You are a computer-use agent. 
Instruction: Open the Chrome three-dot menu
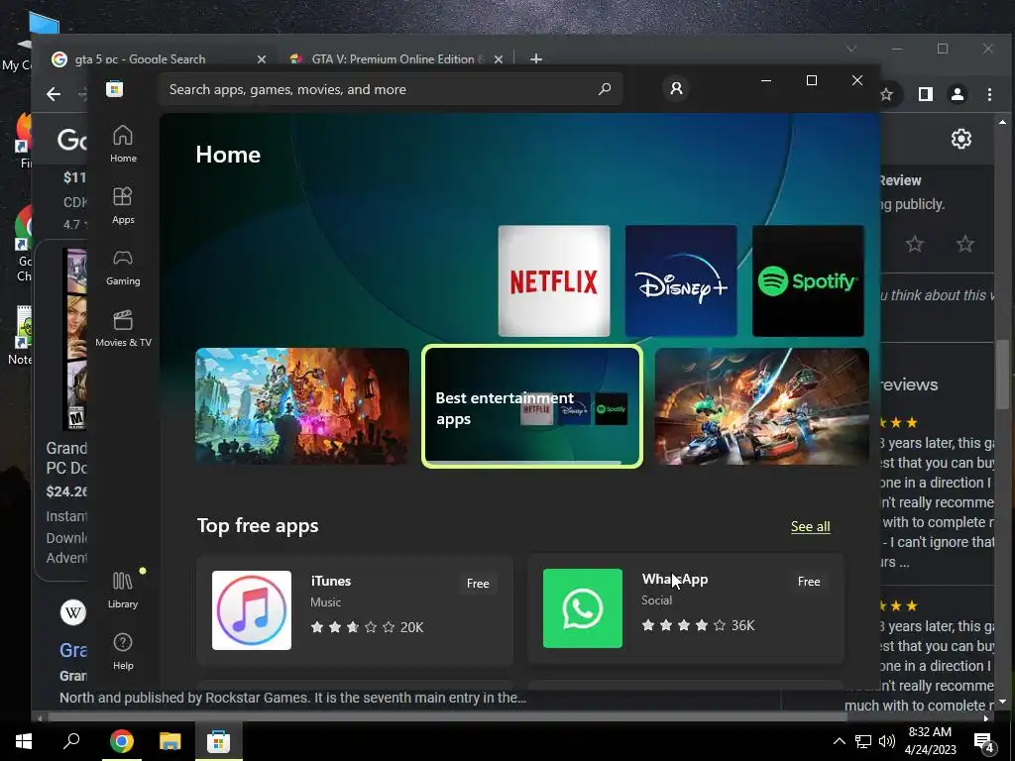click(x=990, y=94)
